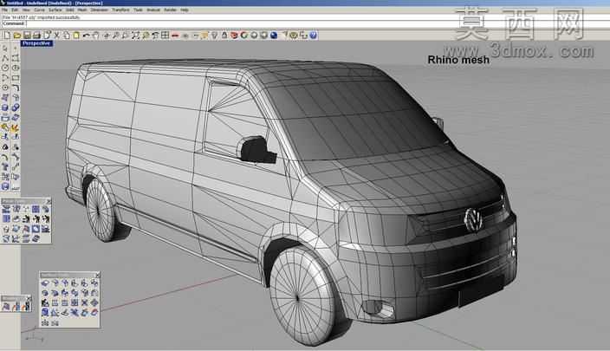Screen dimensions: 610x351
Task: Click the Hide objects lightbulb icon
Action: (x=214, y=36)
